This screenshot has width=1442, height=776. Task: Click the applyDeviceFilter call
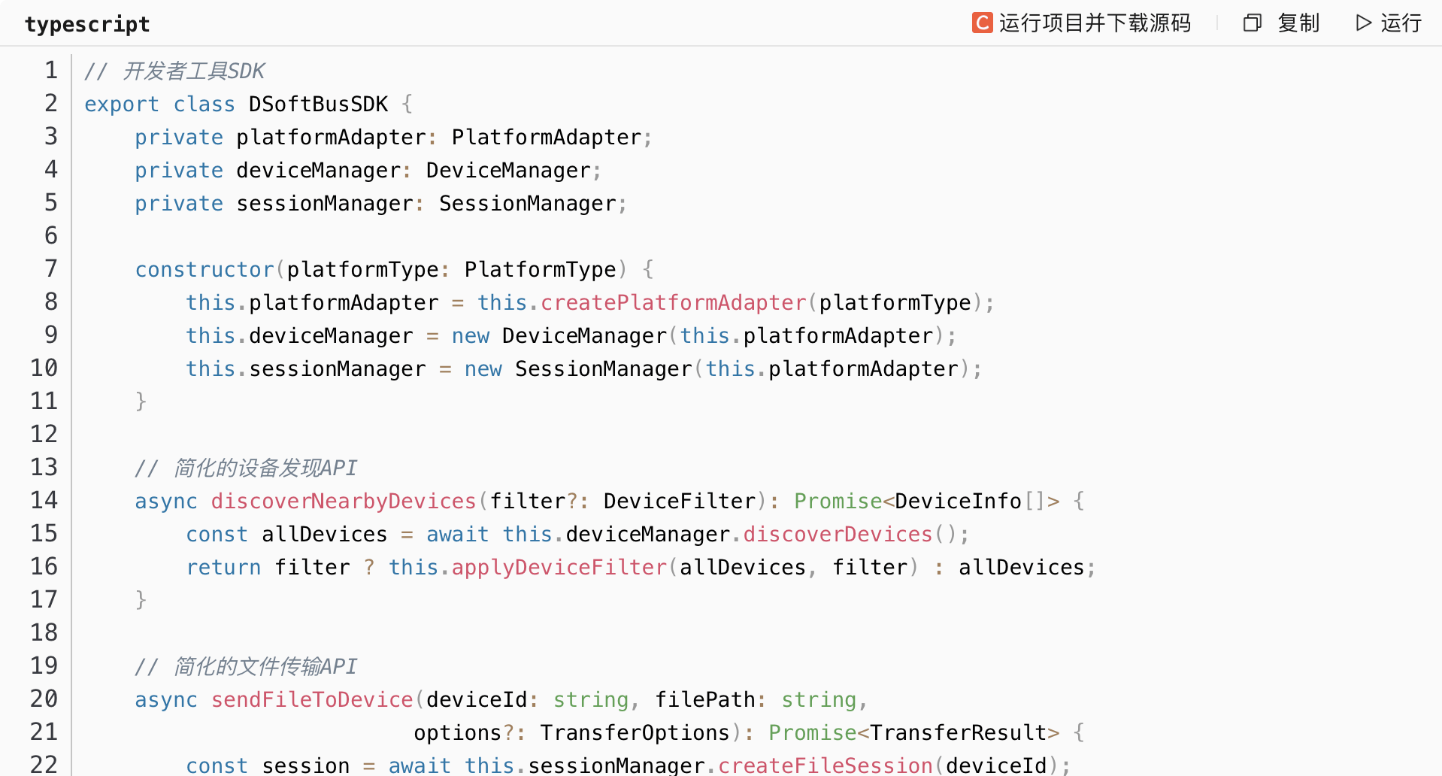point(559,567)
